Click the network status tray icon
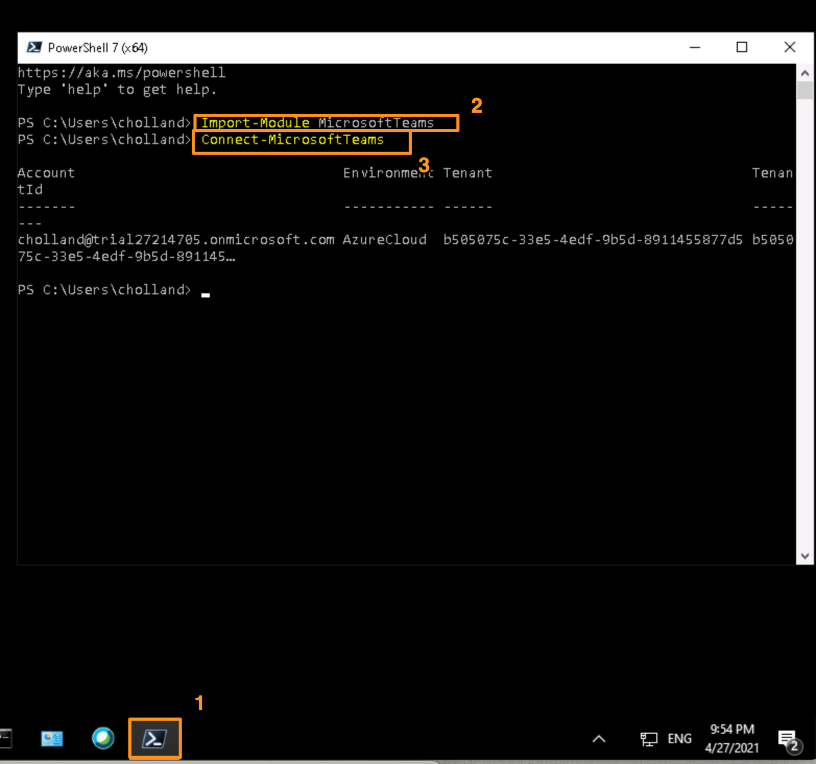Viewport: 816px width, 764px height. (x=649, y=739)
